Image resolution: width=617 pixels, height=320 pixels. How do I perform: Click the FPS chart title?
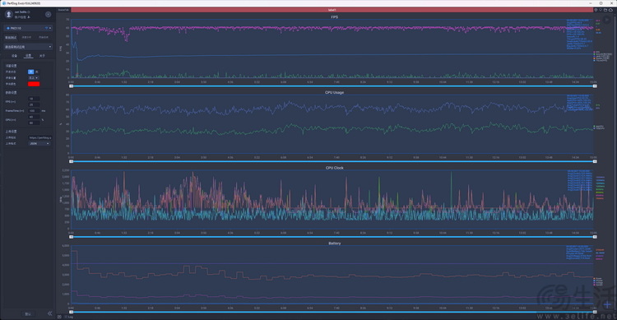pyautogui.click(x=334, y=17)
